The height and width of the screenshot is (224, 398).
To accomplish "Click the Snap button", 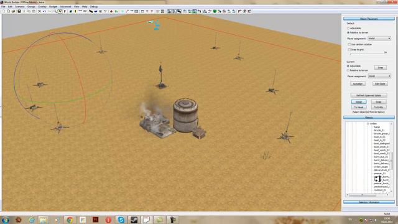I will pyautogui.click(x=380, y=68).
